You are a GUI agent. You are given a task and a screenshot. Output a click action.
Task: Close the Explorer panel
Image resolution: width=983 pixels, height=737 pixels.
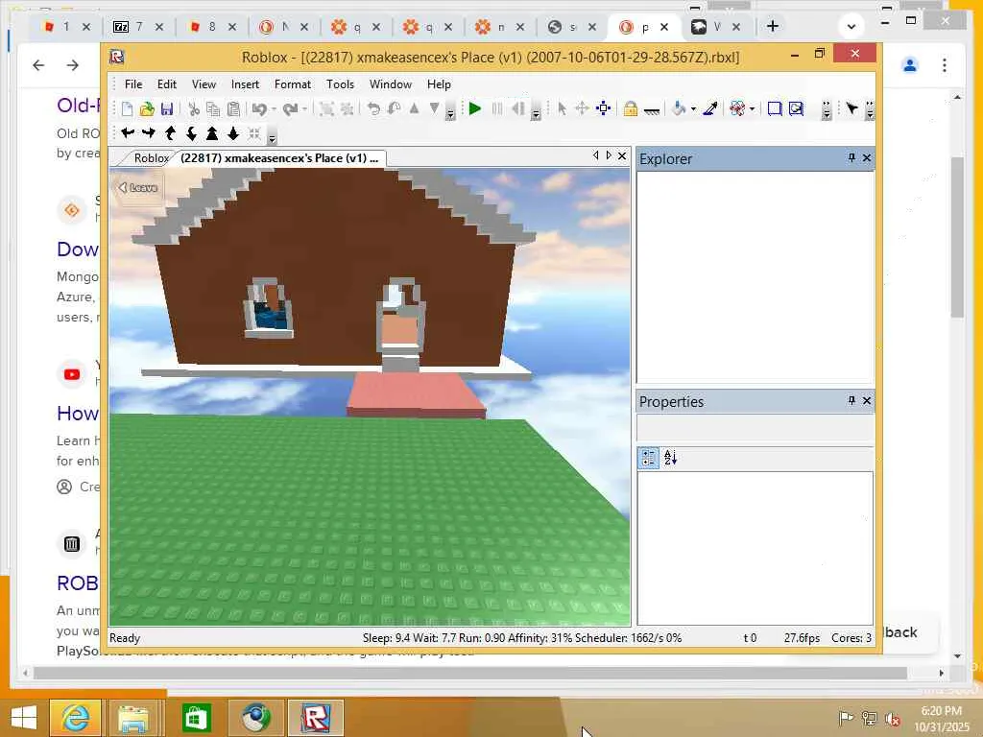(x=867, y=158)
